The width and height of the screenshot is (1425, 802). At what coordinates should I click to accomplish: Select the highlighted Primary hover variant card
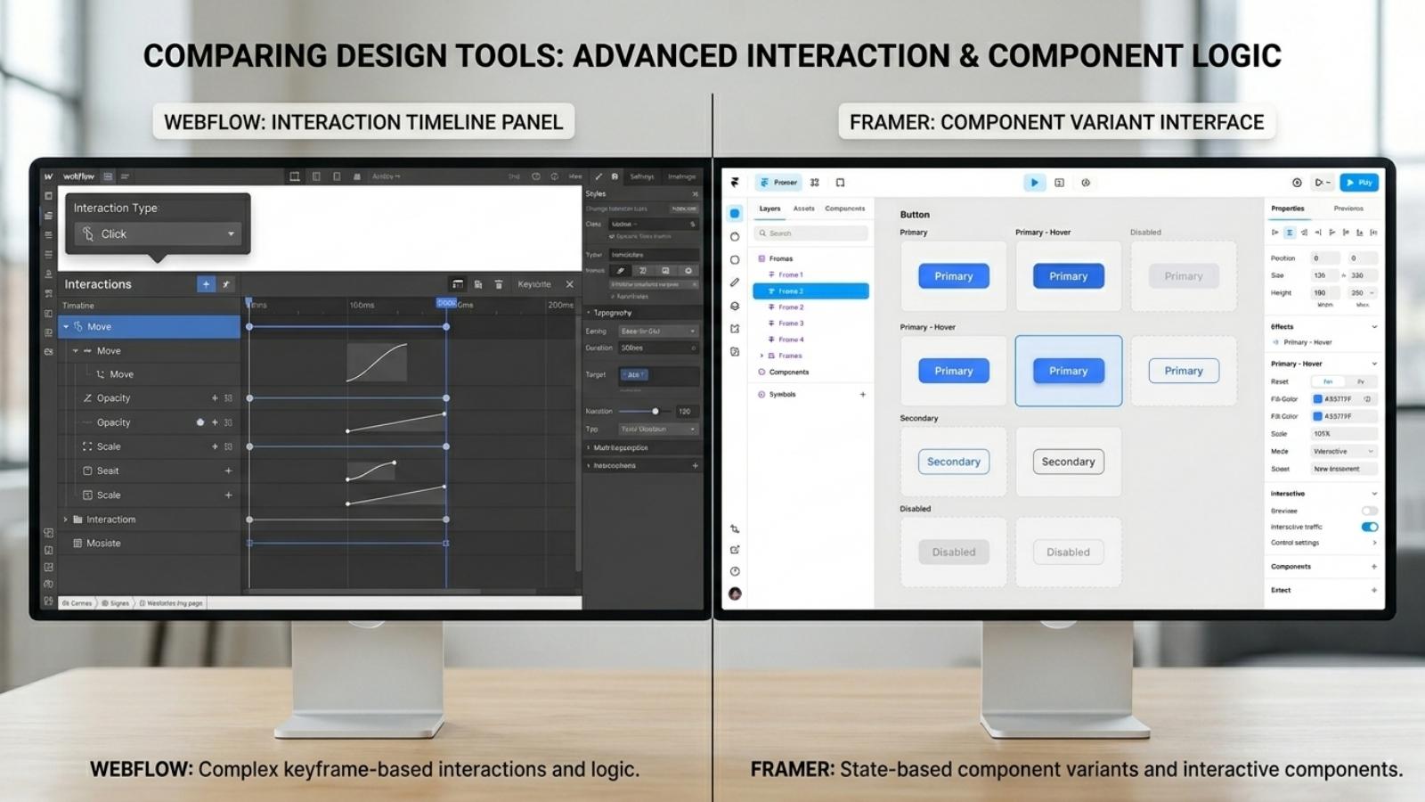pos(1068,371)
